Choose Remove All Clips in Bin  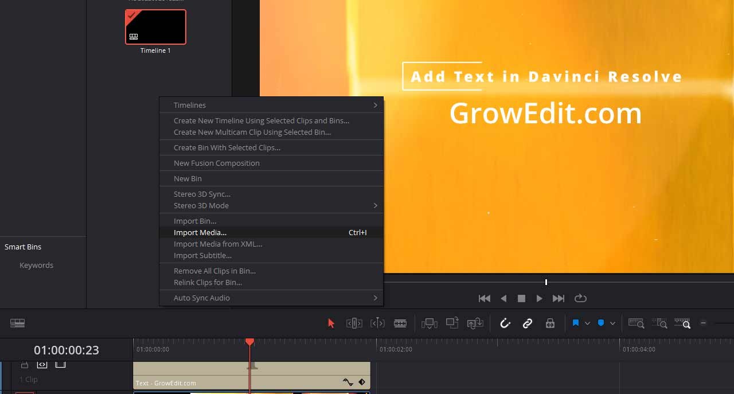[271, 271]
